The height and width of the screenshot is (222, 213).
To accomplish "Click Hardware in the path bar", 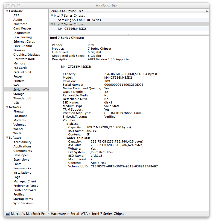I will 59,214.
